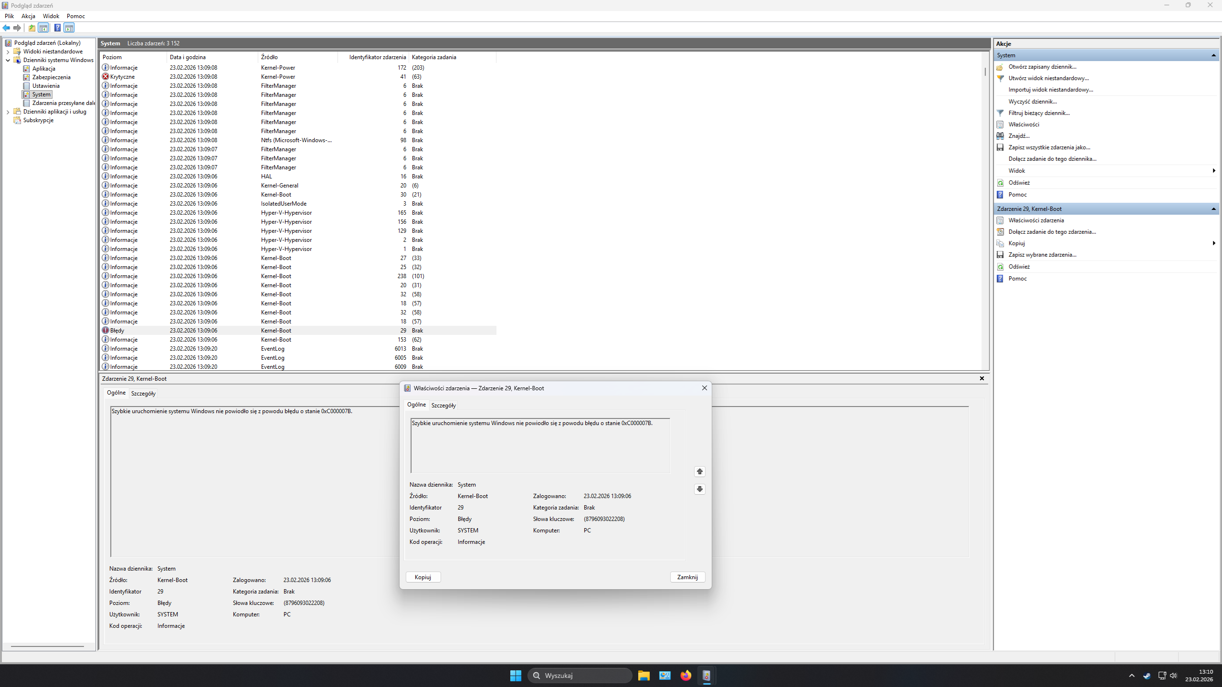
Task: Open the 'Akcja' menu
Action: (28, 16)
